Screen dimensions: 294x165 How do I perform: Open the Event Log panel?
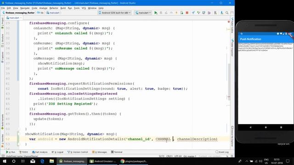pyautogui.click(x=222, y=152)
